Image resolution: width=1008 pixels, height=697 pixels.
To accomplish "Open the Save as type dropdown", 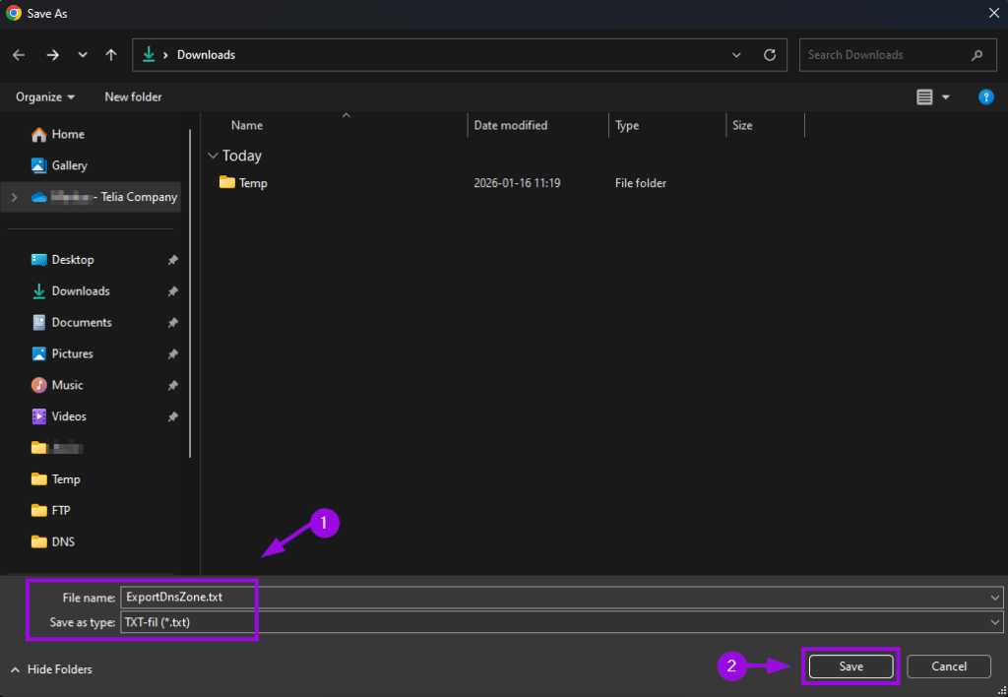I will point(561,622).
